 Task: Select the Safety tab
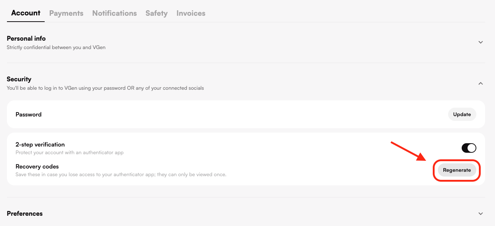[x=156, y=13]
